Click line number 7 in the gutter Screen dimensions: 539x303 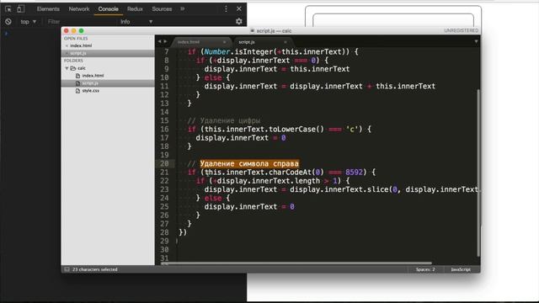click(167, 52)
